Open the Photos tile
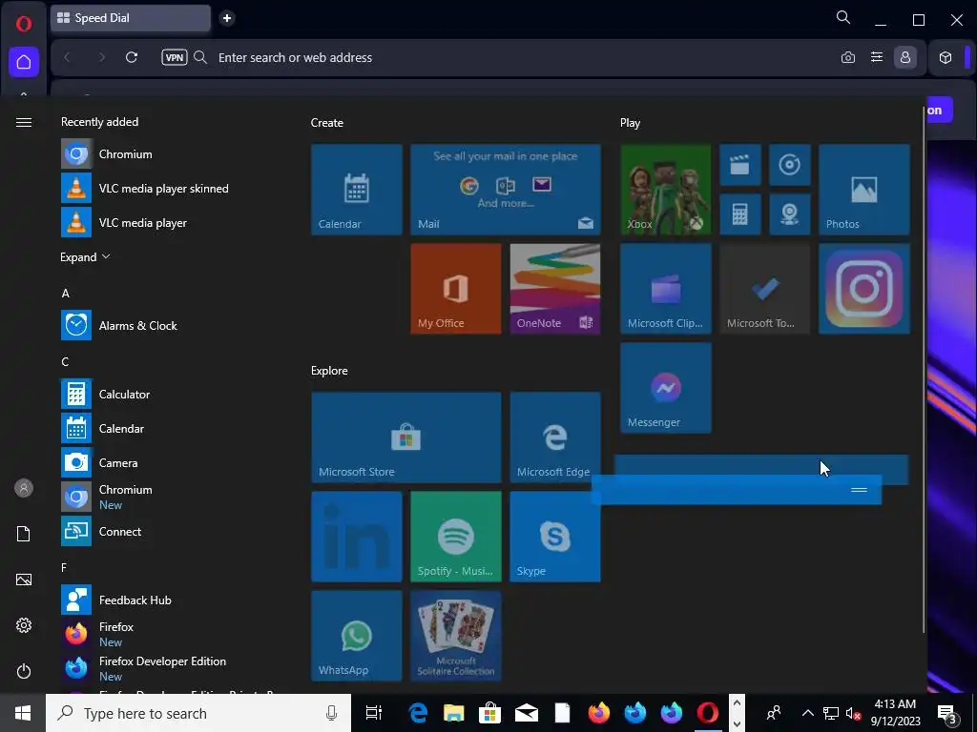977x732 pixels. pos(864,190)
